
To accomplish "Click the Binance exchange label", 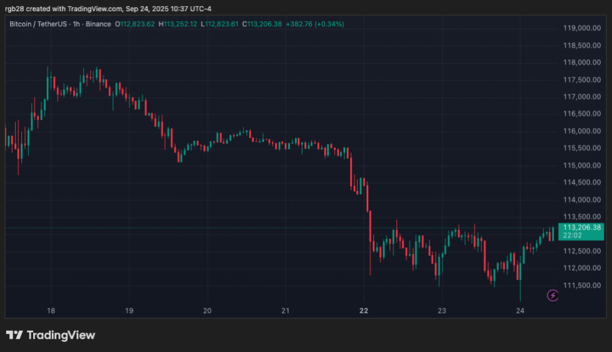I will (98, 24).
